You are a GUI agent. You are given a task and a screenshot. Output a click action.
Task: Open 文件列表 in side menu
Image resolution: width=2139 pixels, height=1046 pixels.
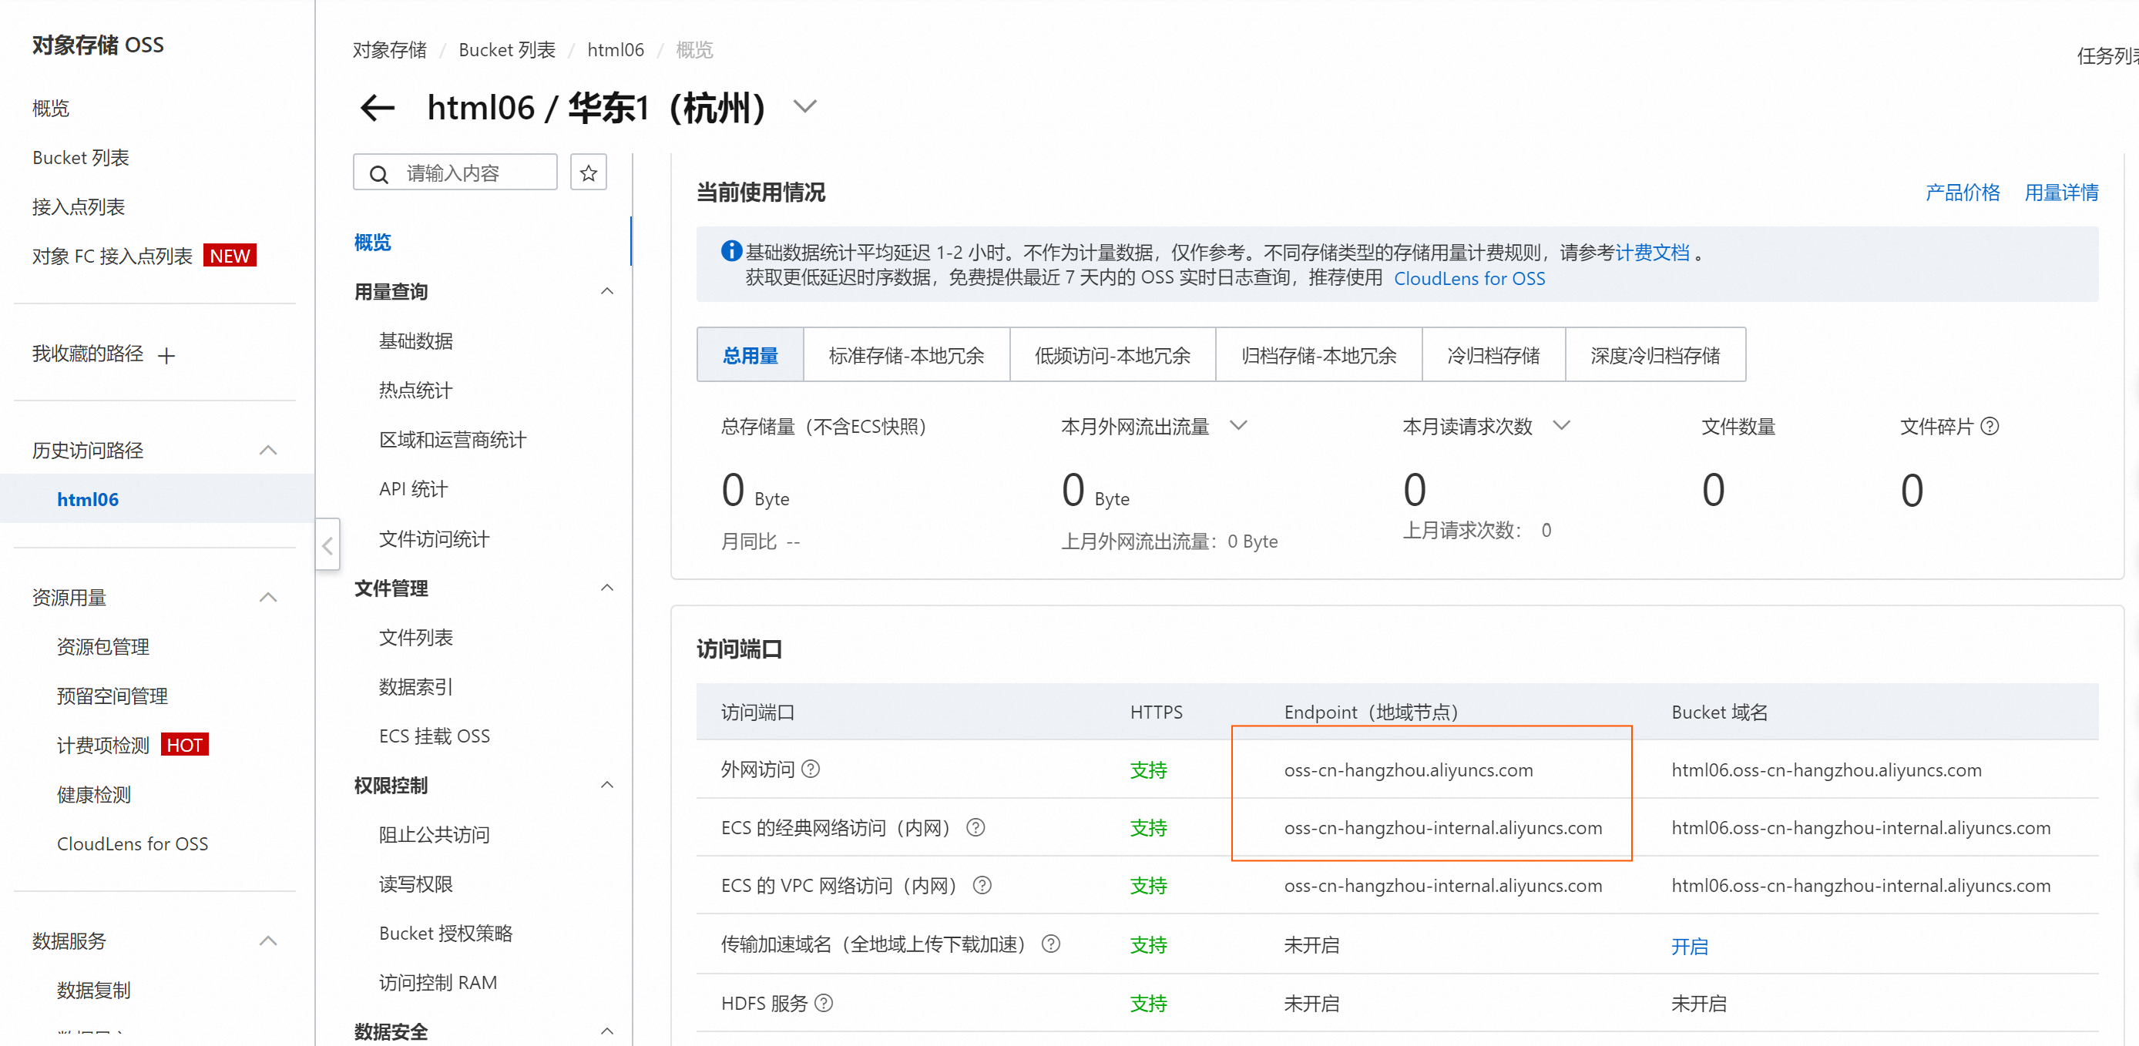tap(416, 638)
